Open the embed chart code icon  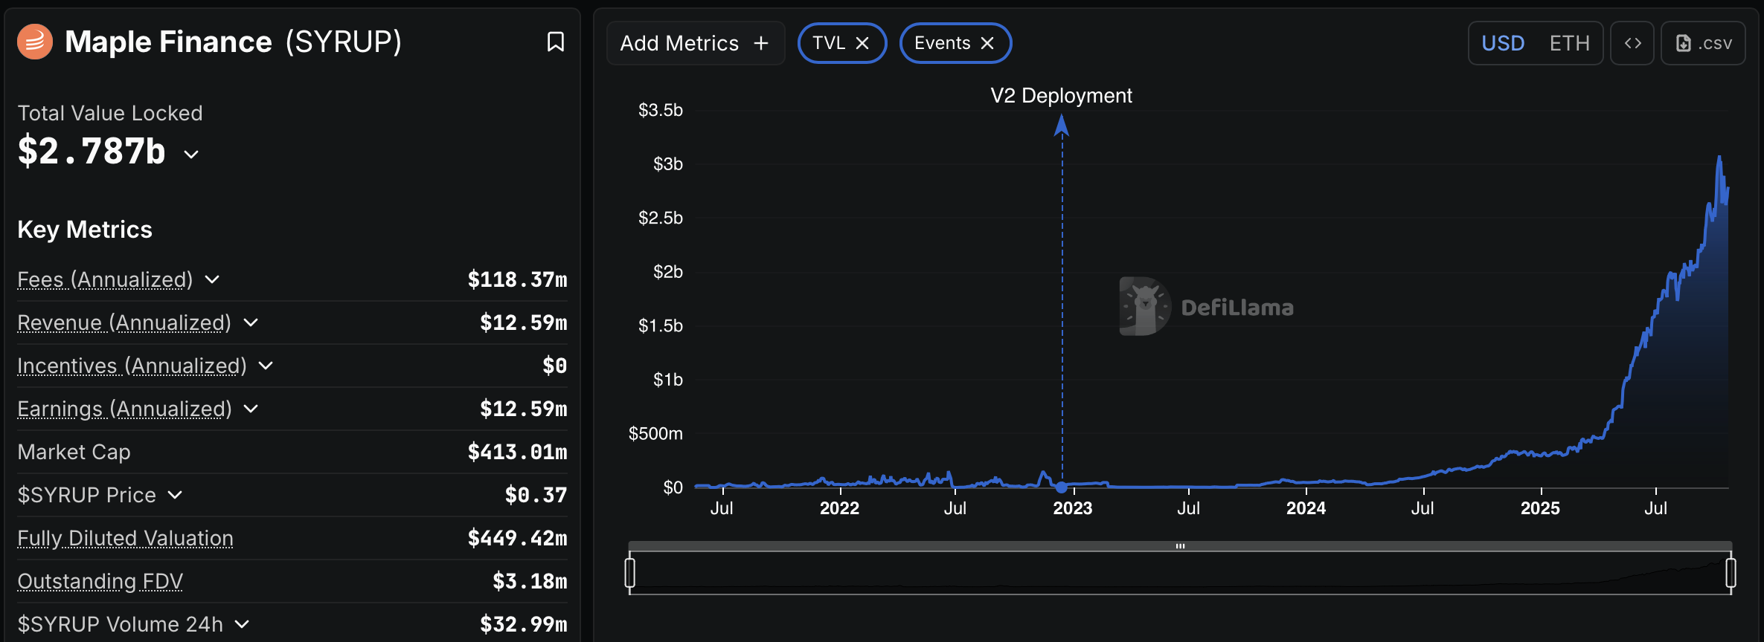pos(1632,43)
